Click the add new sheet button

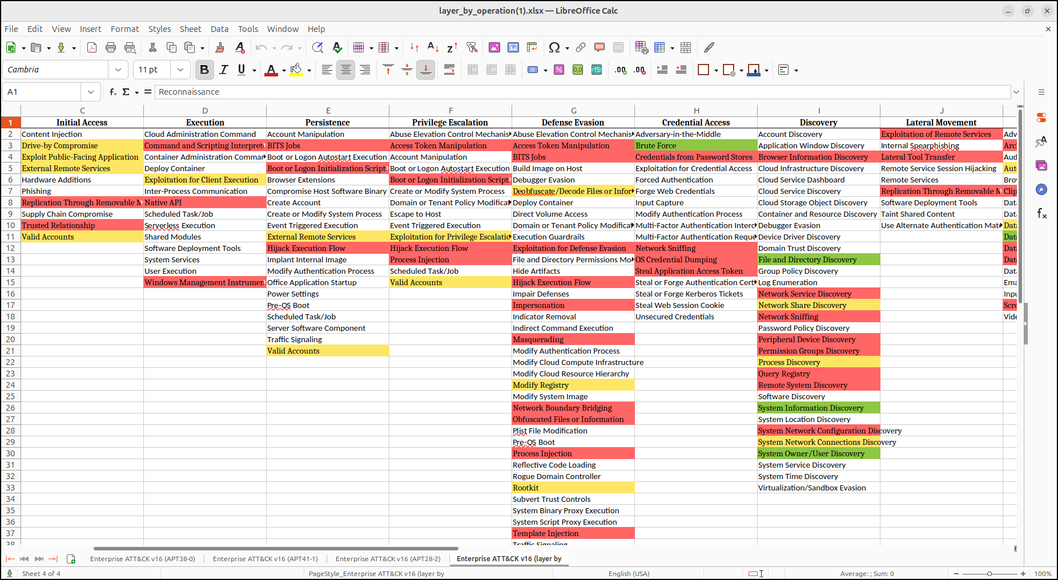[71, 559]
